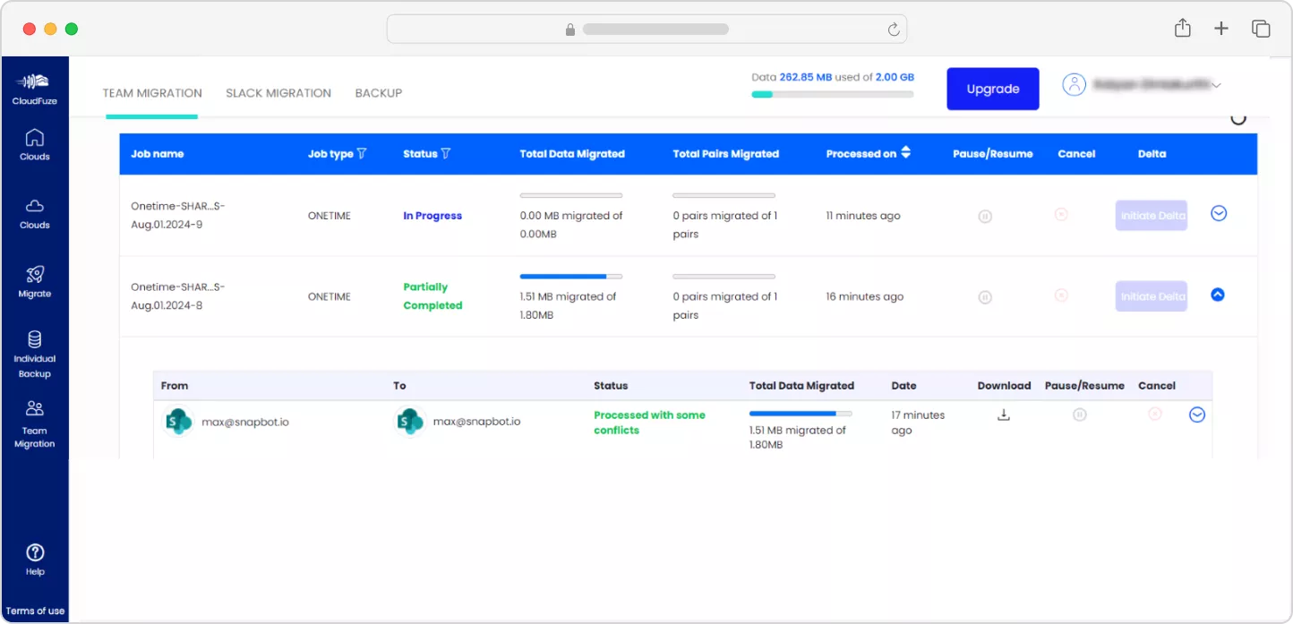Expand the account dropdown arrow

tap(1215, 85)
